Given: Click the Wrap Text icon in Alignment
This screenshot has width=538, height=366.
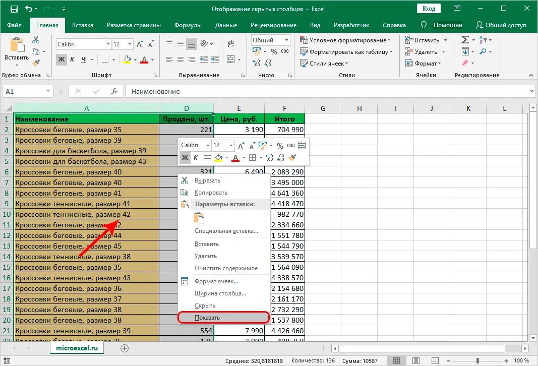Looking at the screenshot, I should point(230,43).
